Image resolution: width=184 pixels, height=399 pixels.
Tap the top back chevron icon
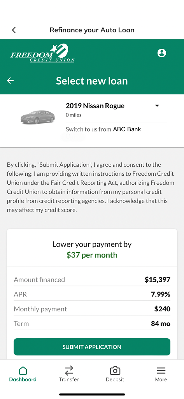pyautogui.click(x=14, y=30)
